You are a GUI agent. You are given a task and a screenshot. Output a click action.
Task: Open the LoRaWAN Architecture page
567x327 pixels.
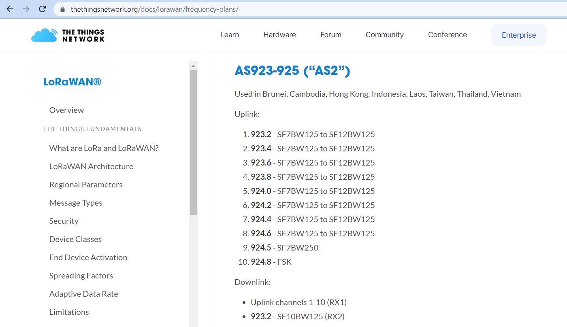91,166
